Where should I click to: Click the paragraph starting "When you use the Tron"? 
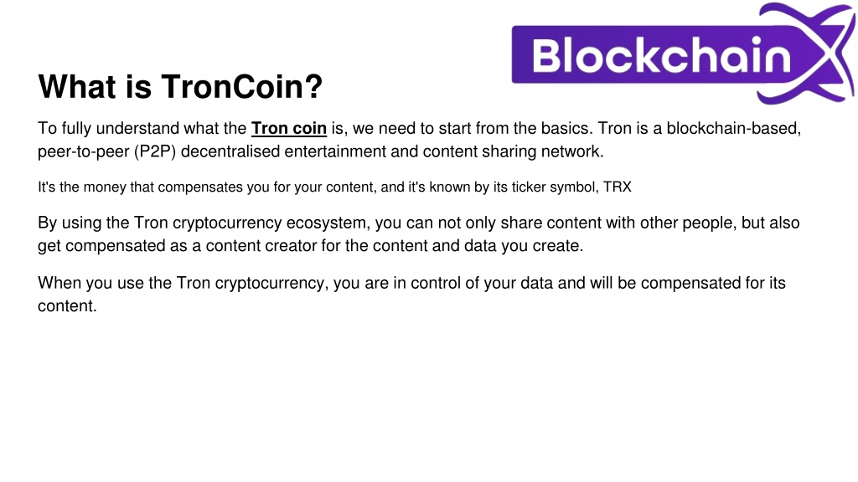pyautogui.click(x=411, y=294)
